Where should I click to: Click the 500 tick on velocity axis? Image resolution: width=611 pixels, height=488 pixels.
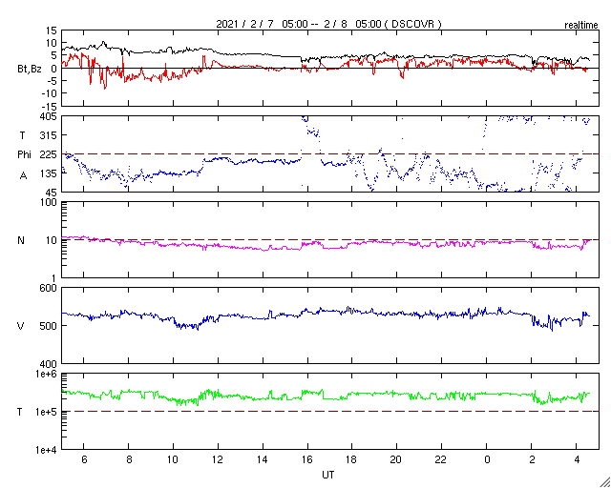pos(49,326)
